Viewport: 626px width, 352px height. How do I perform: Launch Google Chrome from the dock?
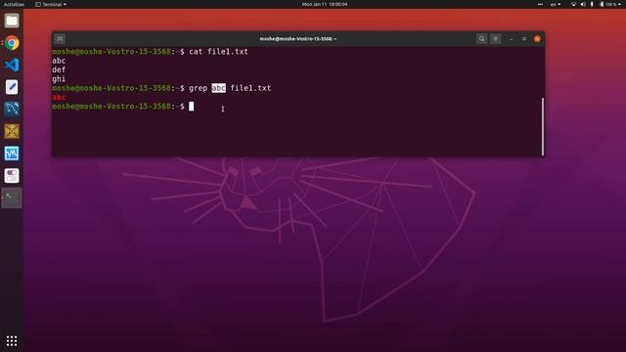point(12,43)
